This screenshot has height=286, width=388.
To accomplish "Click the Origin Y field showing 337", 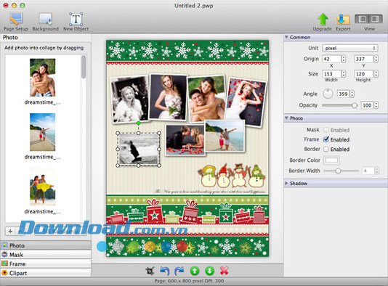I will (364, 59).
